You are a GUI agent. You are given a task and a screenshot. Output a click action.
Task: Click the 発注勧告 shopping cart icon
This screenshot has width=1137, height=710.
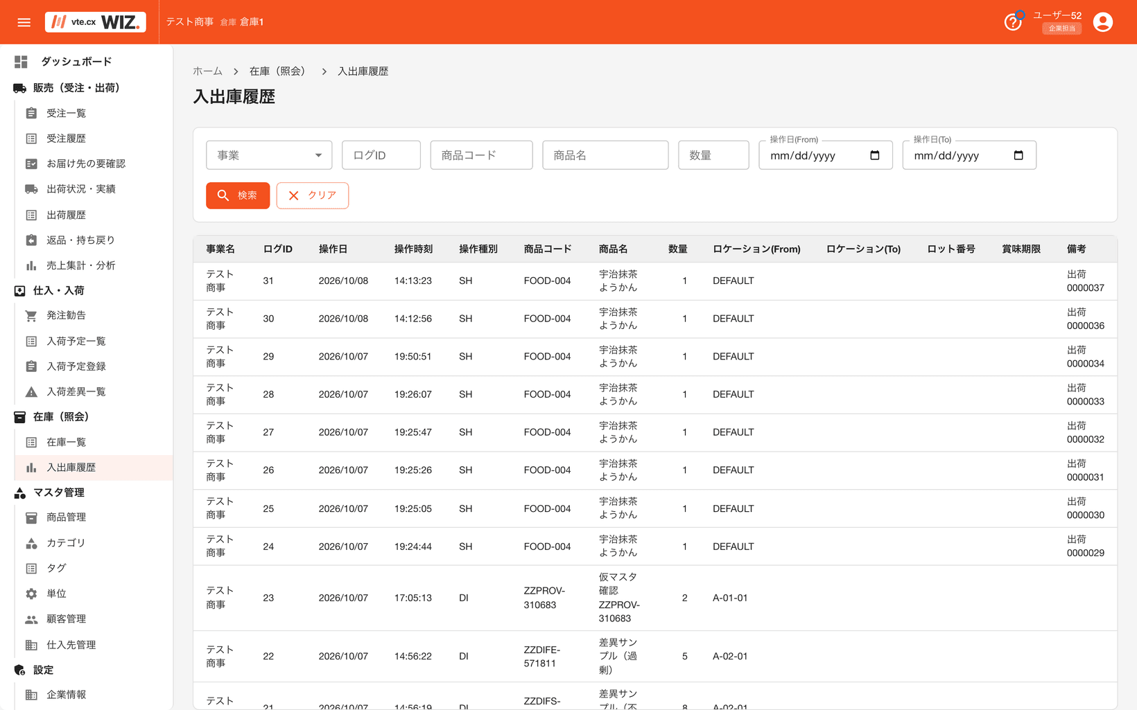(31, 315)
